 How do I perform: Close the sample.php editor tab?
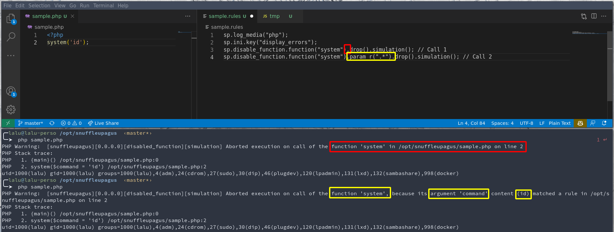coord(73,16)
